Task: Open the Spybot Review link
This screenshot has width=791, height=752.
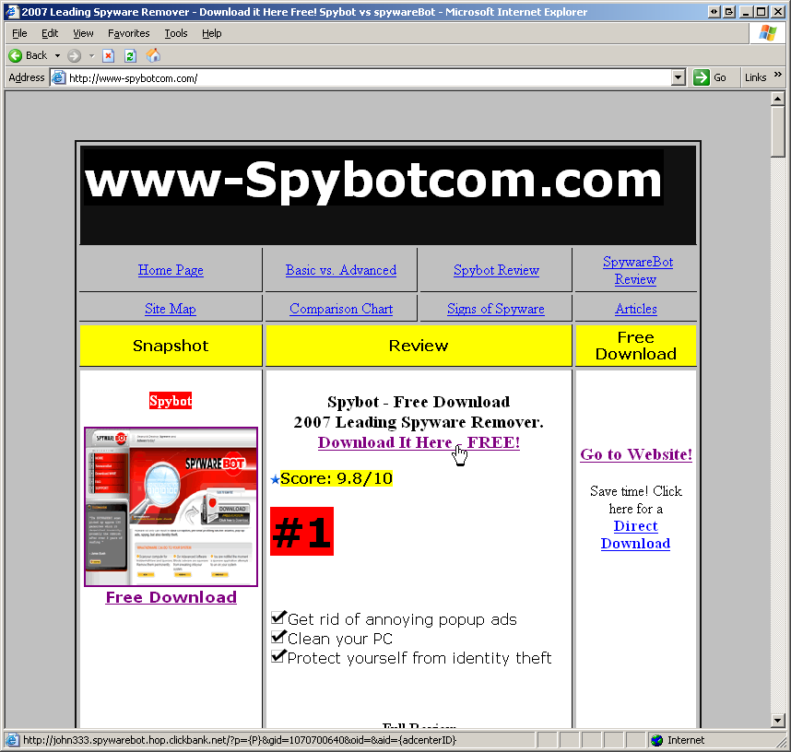Action: (x=496, y=270)
